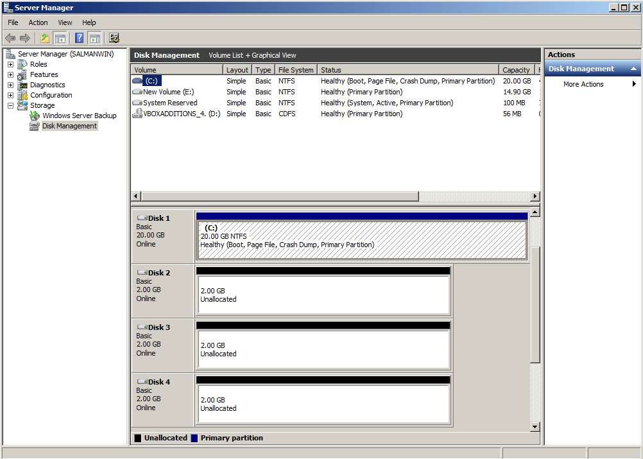This screenshot has height=459, width=643.
Task: Click the VBOXADDITIONS_4. (D:) volume name
Action: click(182, 114)
